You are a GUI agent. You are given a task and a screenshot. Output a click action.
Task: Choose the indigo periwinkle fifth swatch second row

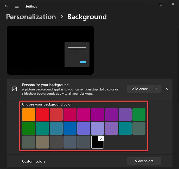click(84, 128)
